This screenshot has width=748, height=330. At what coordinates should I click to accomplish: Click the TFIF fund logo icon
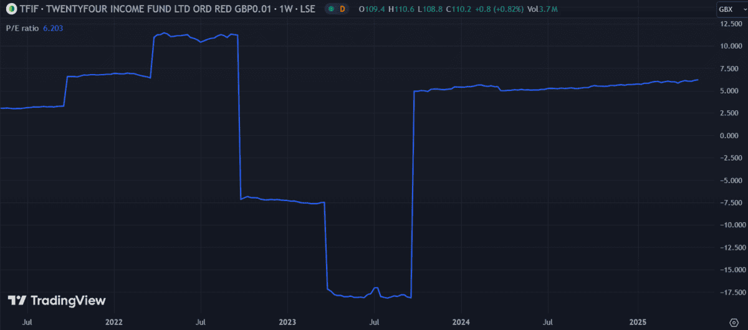click(x=12, y=9)
